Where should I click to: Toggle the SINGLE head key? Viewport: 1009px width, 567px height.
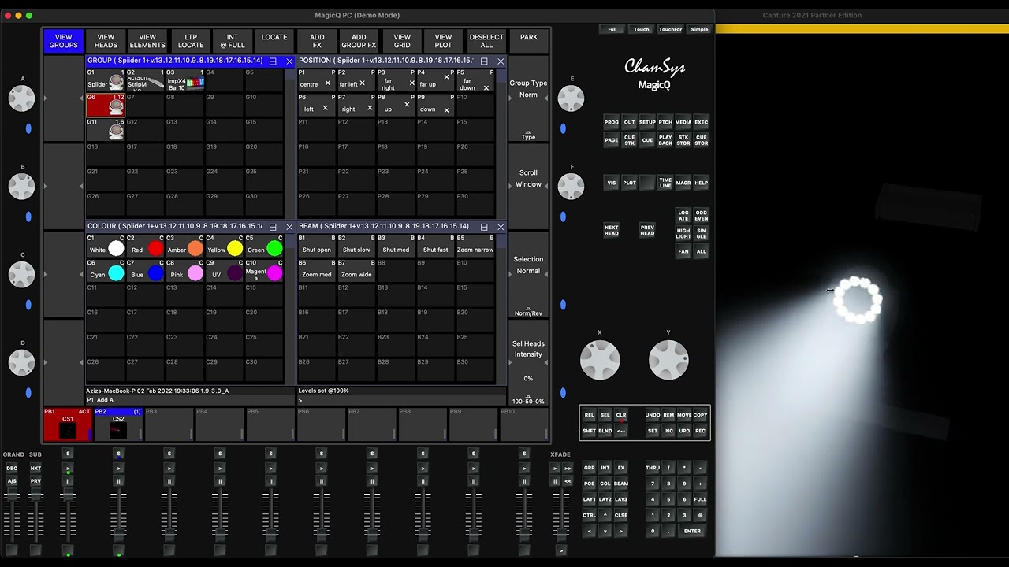tap(701, 233)
